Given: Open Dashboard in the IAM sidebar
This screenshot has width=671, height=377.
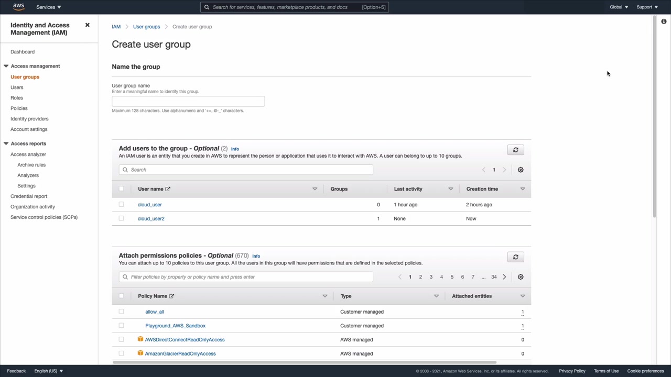Looking at the screenshot, I should pos(23,52).
